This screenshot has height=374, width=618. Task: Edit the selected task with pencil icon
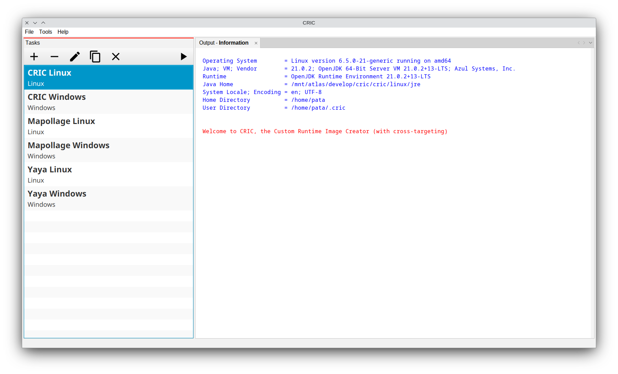[x=75, y=57]
